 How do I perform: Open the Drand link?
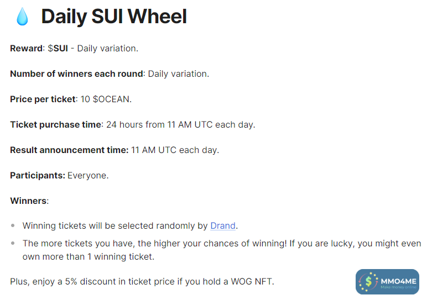(223, 225)
